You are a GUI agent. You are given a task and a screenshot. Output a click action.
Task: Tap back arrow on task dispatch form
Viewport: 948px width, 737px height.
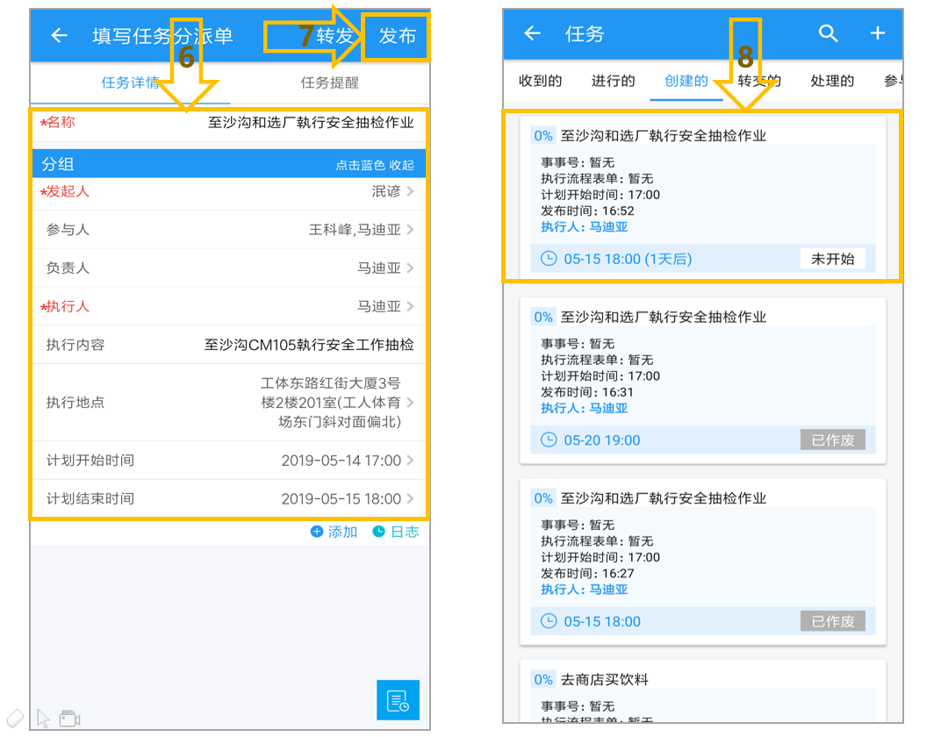point(60,36)
